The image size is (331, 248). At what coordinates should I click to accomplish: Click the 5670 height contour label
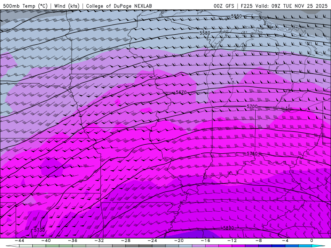pos(181,92)
